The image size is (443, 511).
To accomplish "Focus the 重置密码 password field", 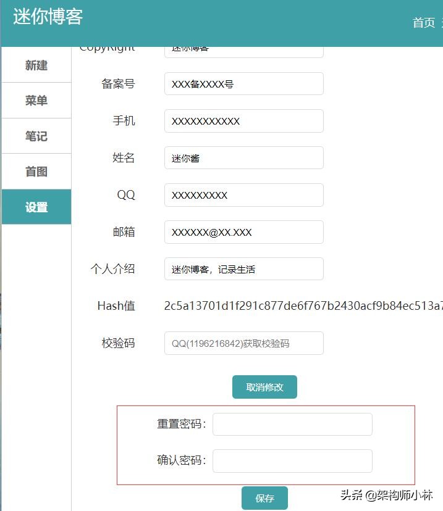I will pos(292,424).
